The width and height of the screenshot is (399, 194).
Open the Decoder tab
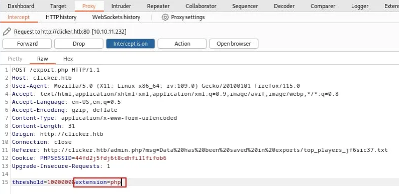coord(284,6)
